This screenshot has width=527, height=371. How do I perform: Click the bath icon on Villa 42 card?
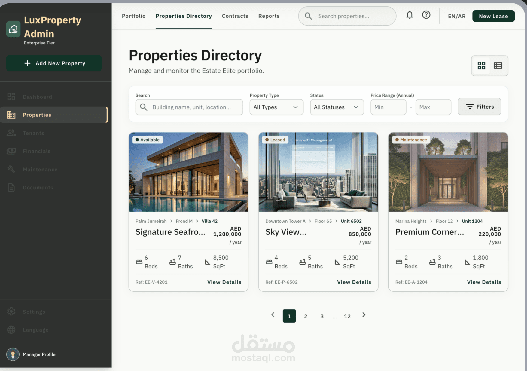[172, 262]
